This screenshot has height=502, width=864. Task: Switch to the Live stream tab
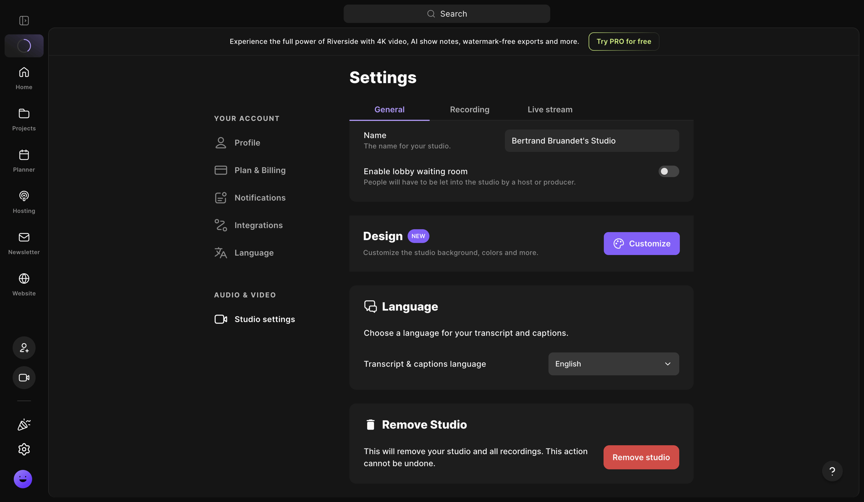click(x=550, y=109)
